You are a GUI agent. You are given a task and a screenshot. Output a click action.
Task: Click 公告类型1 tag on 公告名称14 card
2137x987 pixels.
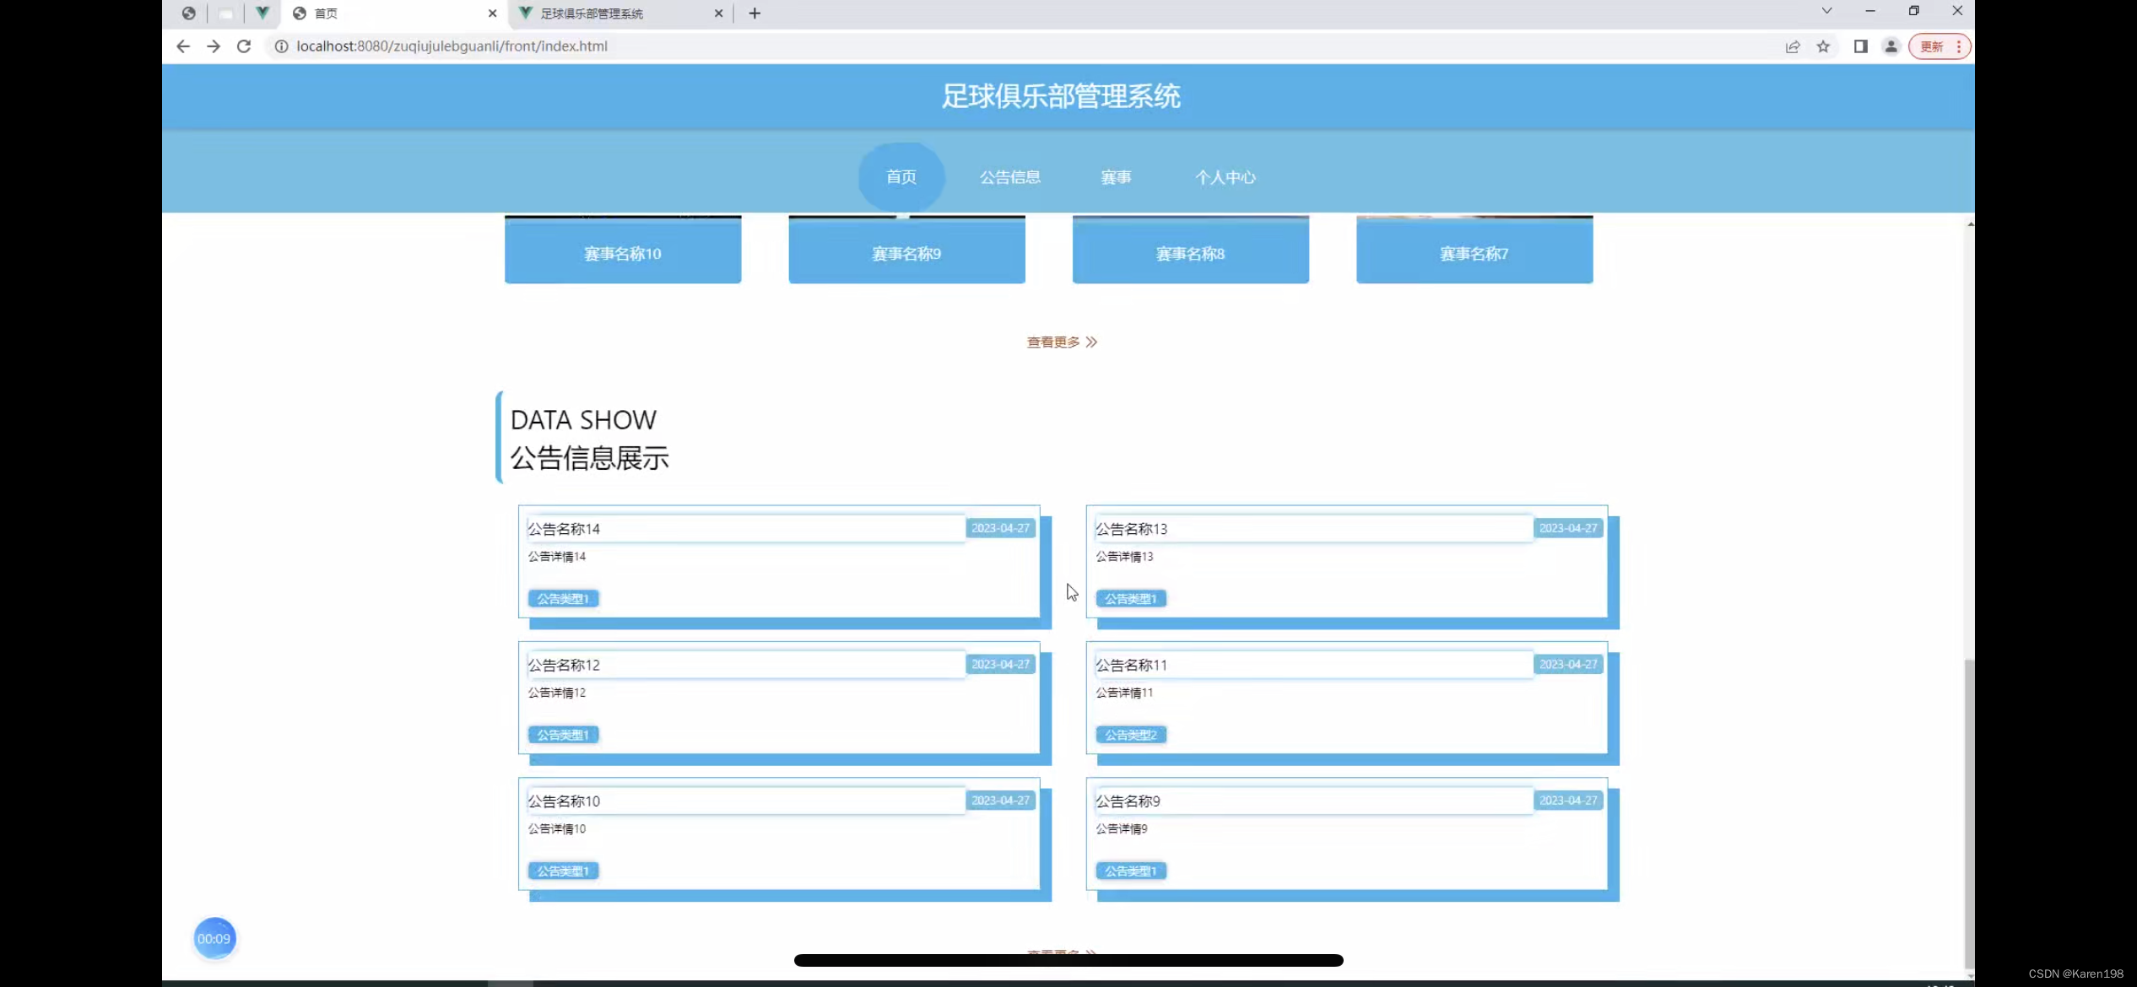pyautogui.click(x=563, y=599)
